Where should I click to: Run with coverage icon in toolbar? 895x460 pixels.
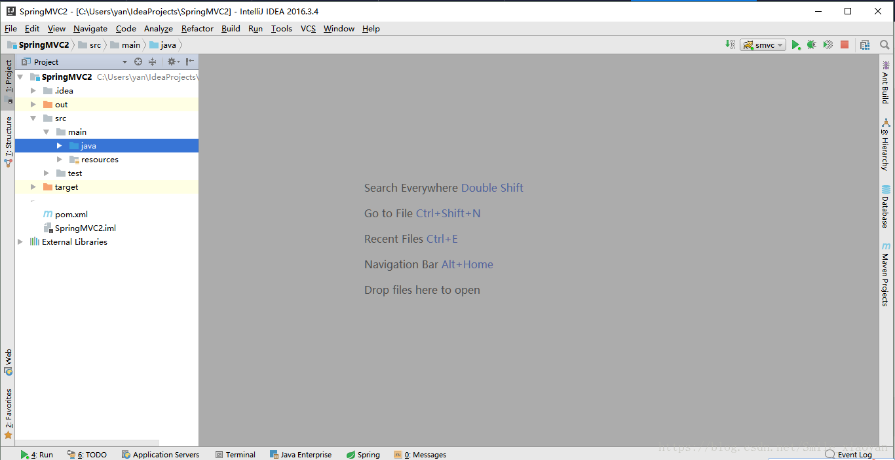click(x=828, y=44)
